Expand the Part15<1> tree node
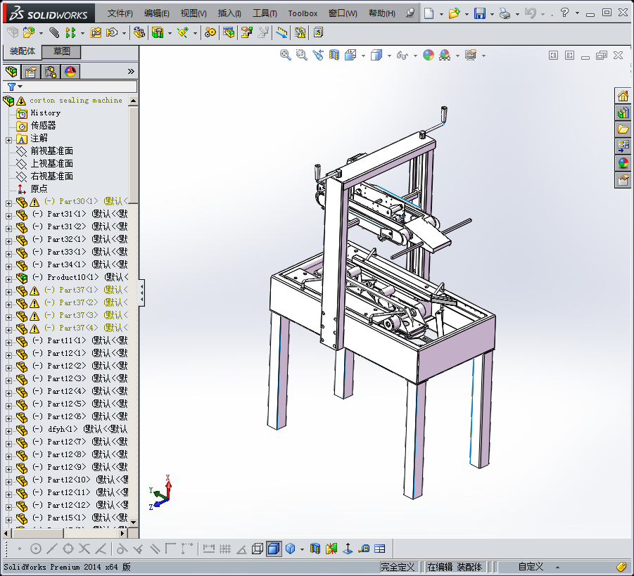 (x=8, y=520)
